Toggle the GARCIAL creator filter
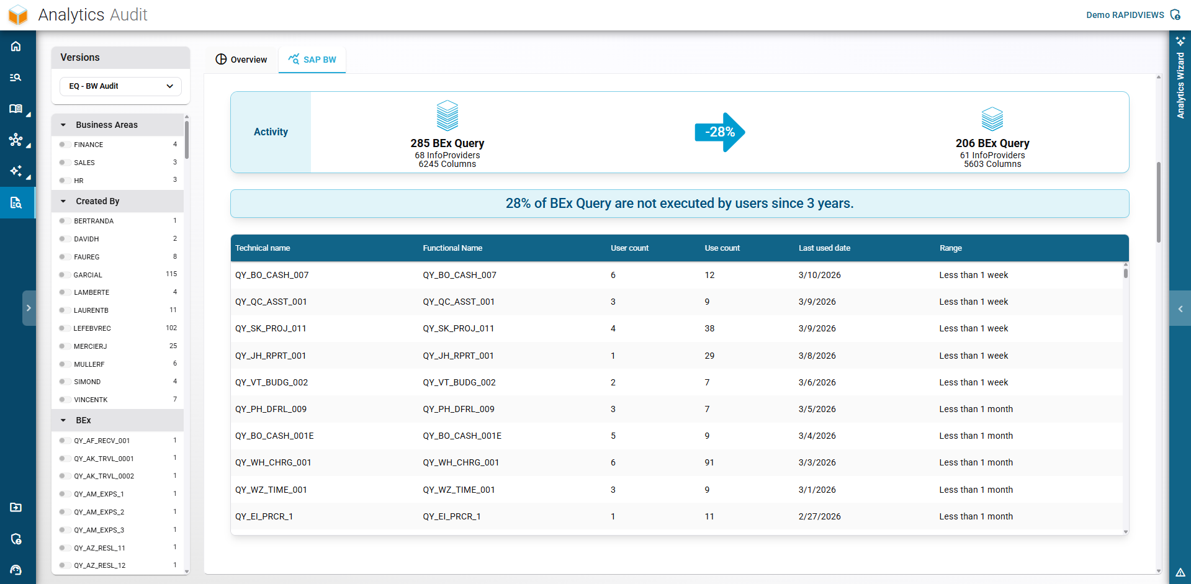This screenshot has height=584, width=1191. (63, 275)
